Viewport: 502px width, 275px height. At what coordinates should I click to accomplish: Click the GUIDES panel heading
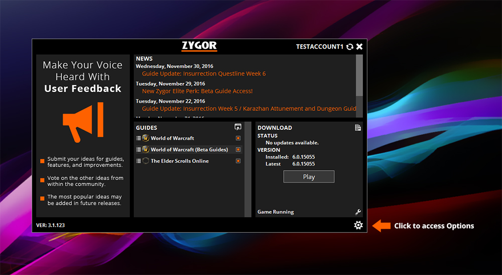[x=146, y=128]
